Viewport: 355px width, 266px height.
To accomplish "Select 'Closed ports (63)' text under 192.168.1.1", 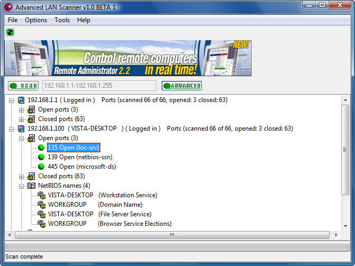I will click(x=61, y=119).
